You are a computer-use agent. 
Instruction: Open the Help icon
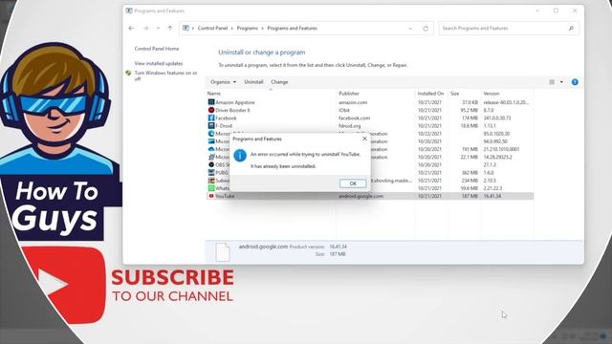(575, 82)
